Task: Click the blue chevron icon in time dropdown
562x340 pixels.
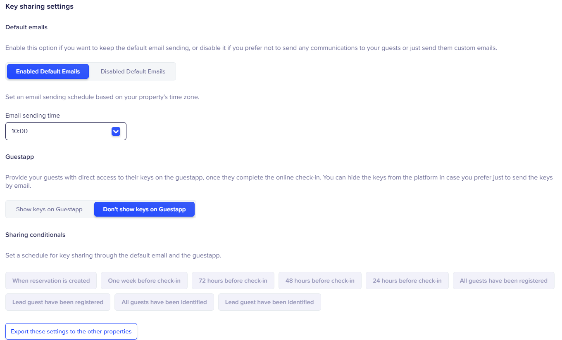Action: tap(116, 131)
